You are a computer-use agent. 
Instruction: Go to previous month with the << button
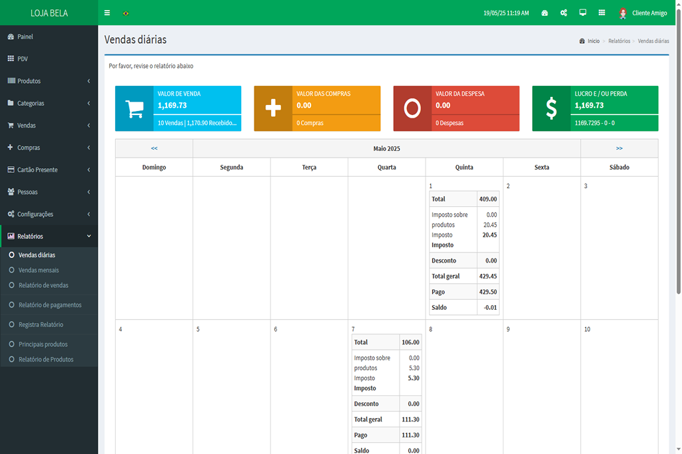[154, 148]
